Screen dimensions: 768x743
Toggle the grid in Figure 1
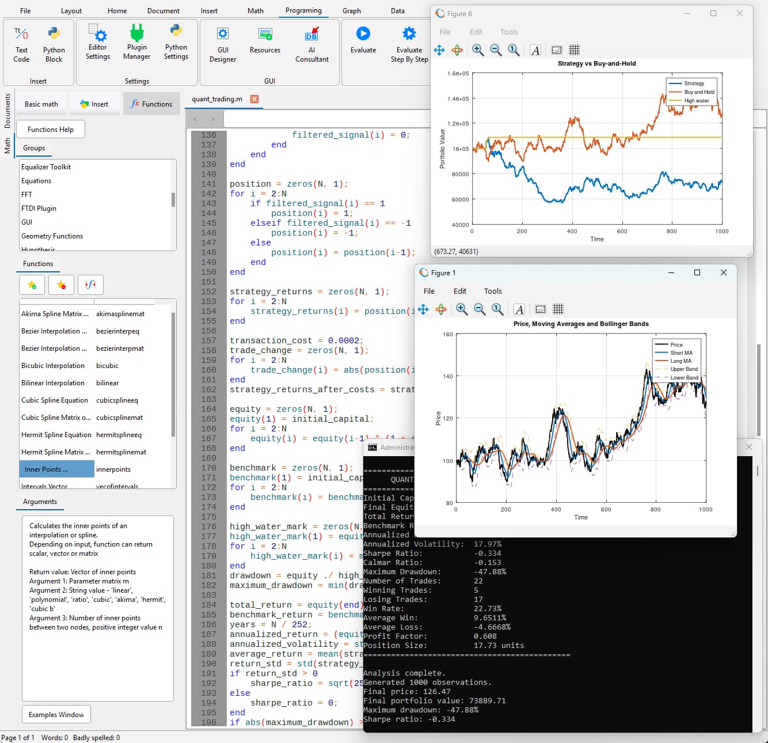point(558,309)
